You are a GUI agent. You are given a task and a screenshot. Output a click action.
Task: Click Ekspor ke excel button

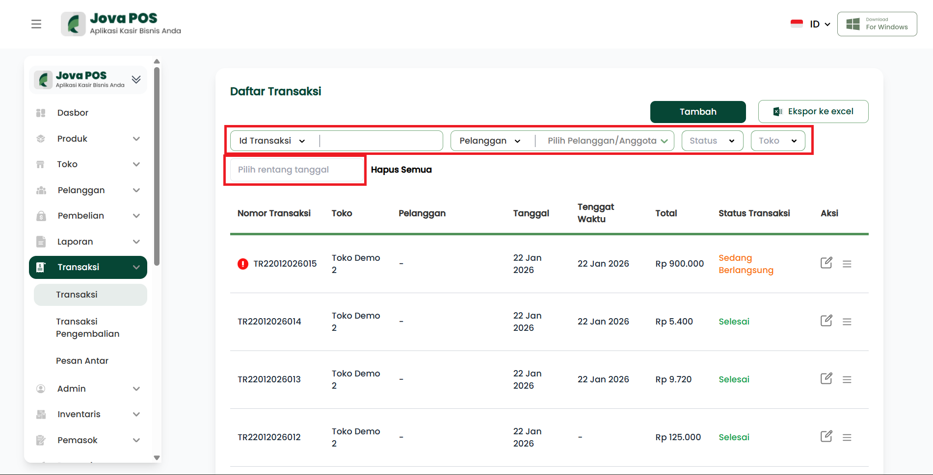pyautogui.click(x=813, y=112)
